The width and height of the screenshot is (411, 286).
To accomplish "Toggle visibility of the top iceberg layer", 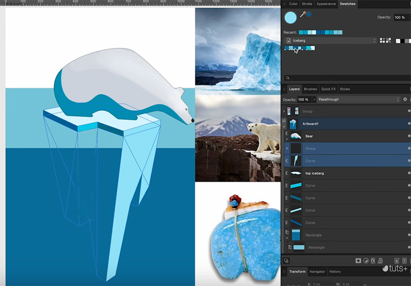I will (409, 173).
